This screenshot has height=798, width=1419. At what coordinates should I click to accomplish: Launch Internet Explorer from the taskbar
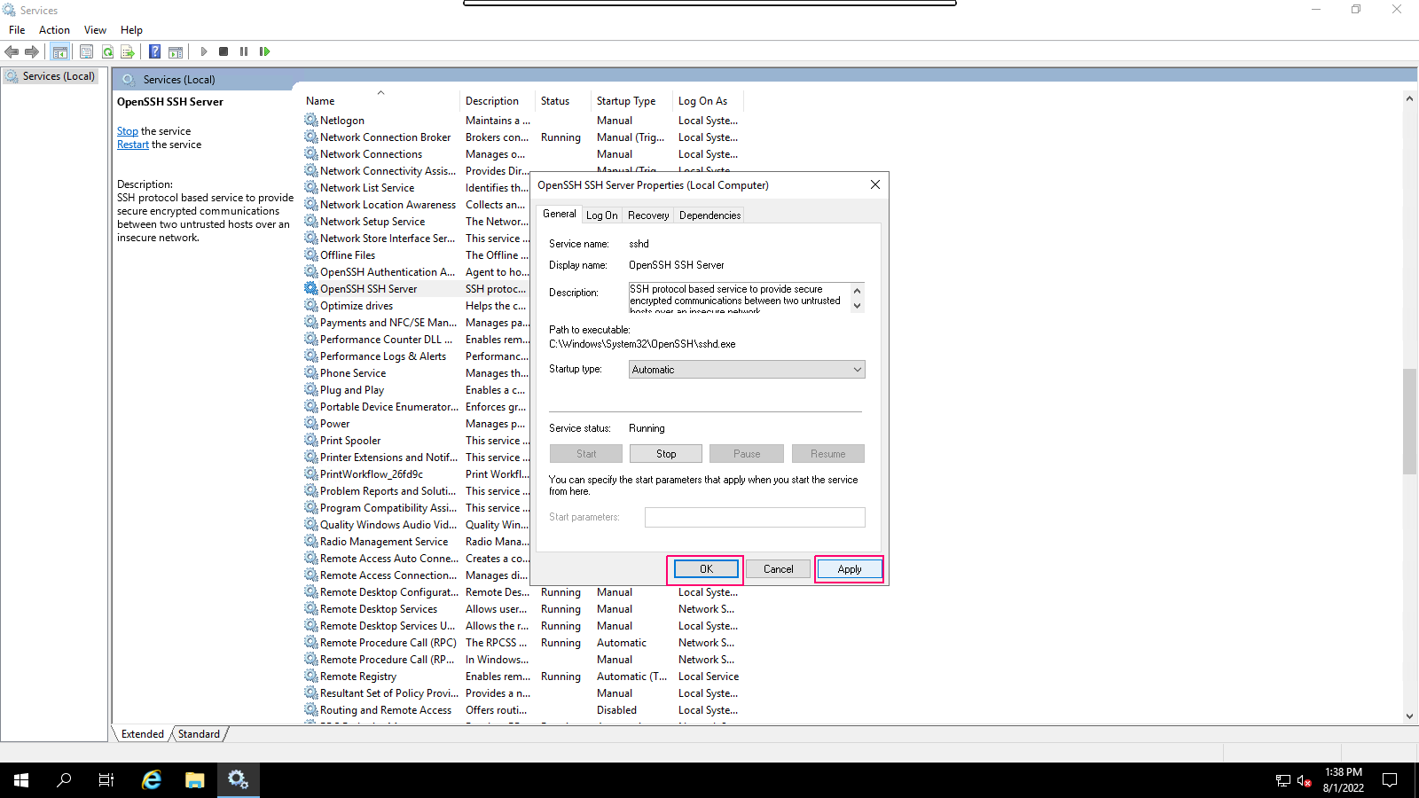pos(152,780)
